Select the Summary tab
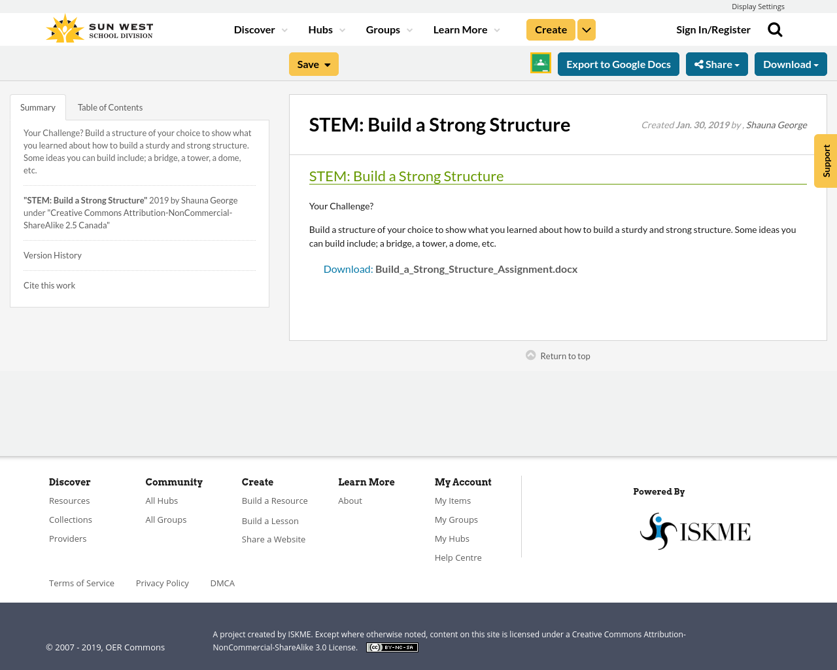Image resolution: width=837 pixels, height=670 pixels. (37, 106)
